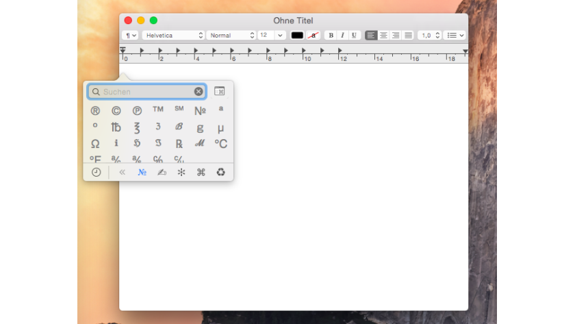
Task: Select the bullets and stars category tab
Action: tap(181, 173)
